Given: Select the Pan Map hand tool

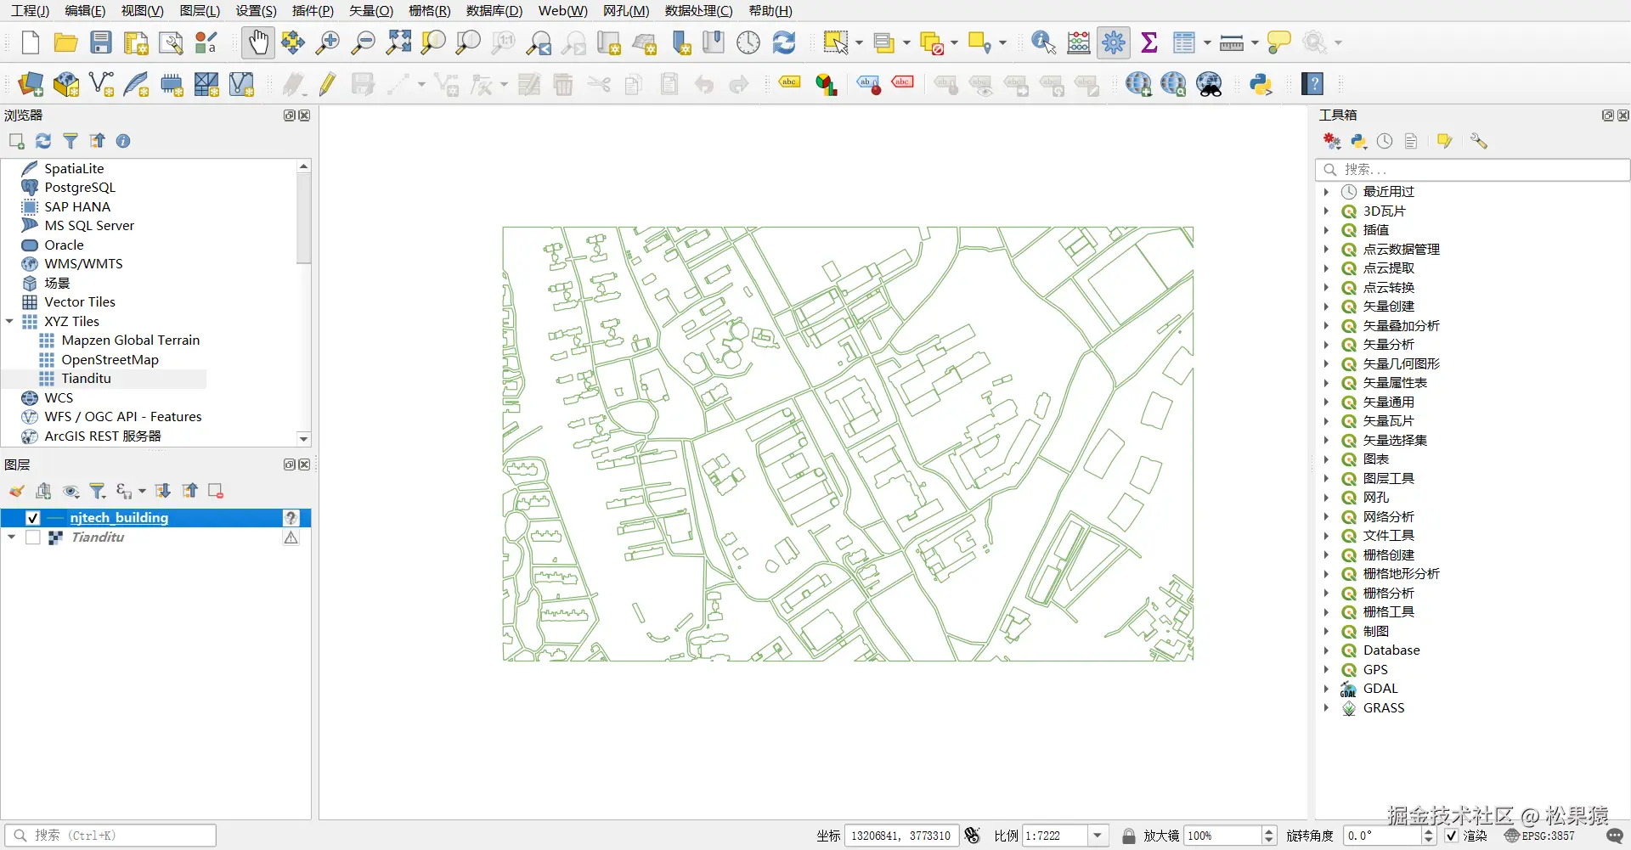Looking at the screenshot, I should [258, 42].
